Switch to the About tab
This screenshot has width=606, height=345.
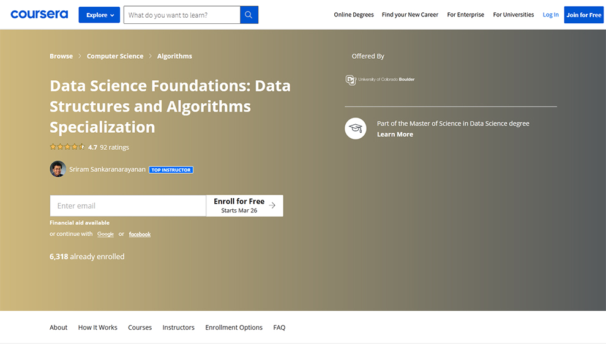pos(58,327)
